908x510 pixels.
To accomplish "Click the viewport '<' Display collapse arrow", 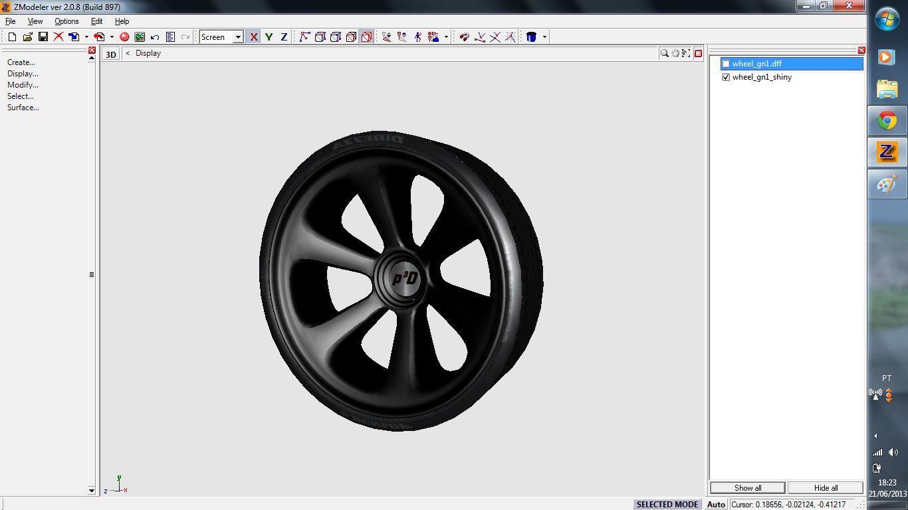I will coord(128,53).
